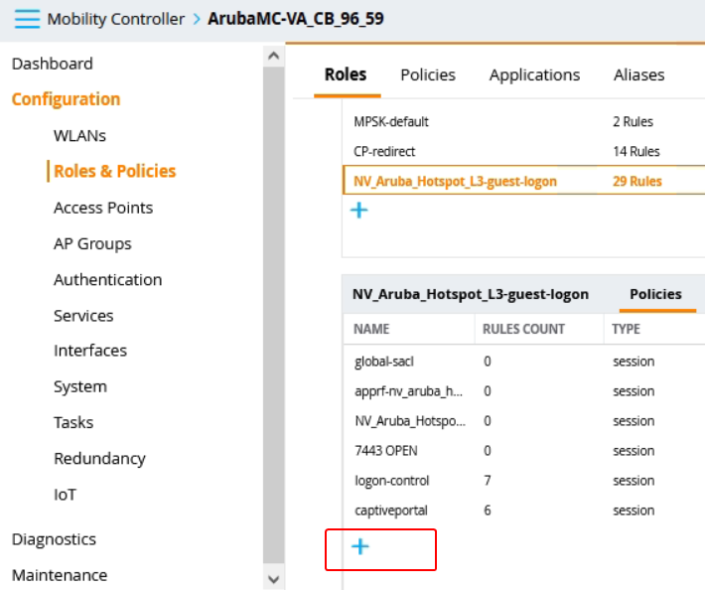Select the Aliases tab

[638, 74]
